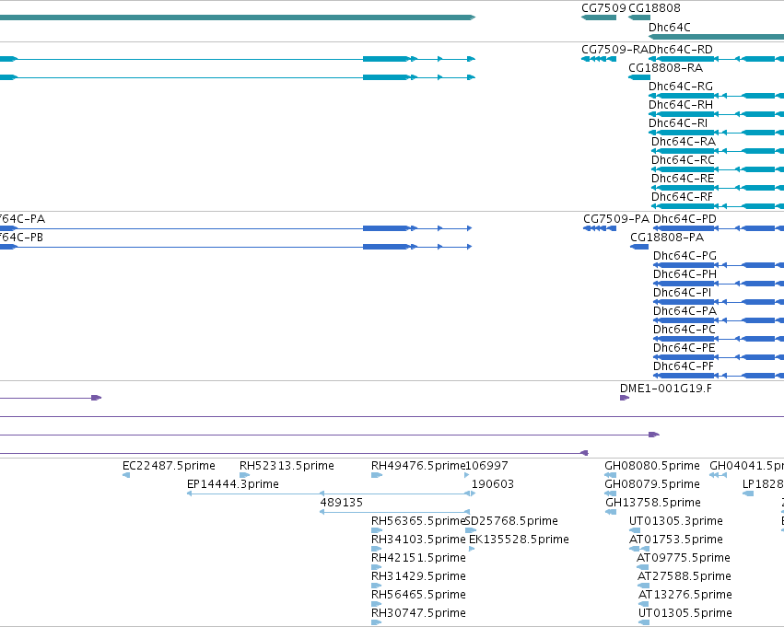
Task: Select transcript label CG7509-RA
Action: [614, 50]
